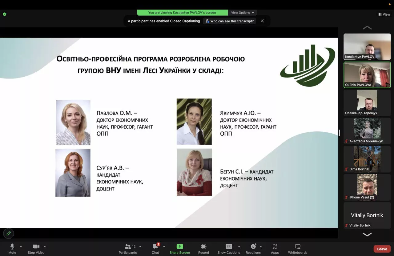Start screen sharing with Share Screen
Image resolution: width=394 pixels, height=256 pixels.
tap(179, 248)
